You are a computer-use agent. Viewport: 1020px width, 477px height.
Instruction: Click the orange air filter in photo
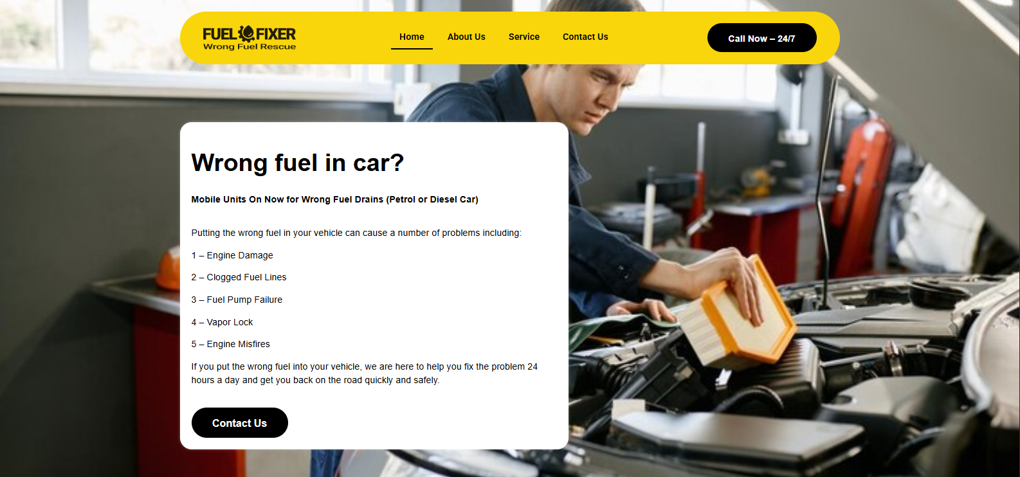736,315
